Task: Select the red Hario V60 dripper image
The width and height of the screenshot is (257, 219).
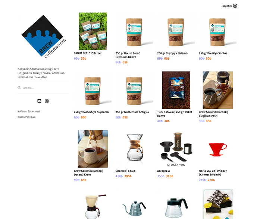Action: [218, 149]
